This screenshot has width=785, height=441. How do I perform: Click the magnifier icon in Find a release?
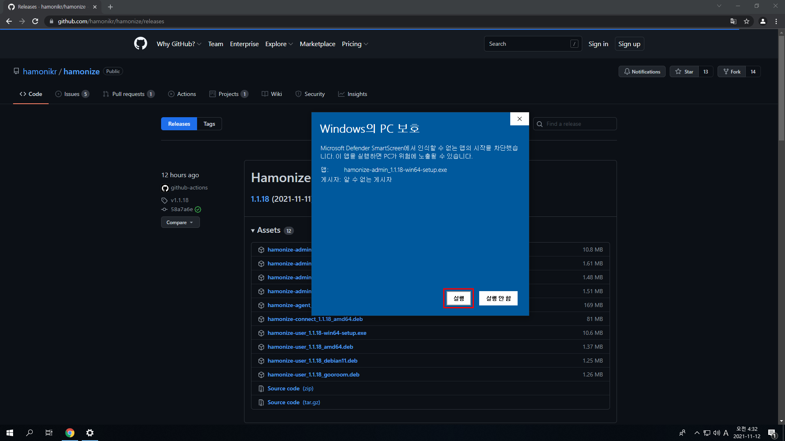pyautogui.click(x=540, y=124)
